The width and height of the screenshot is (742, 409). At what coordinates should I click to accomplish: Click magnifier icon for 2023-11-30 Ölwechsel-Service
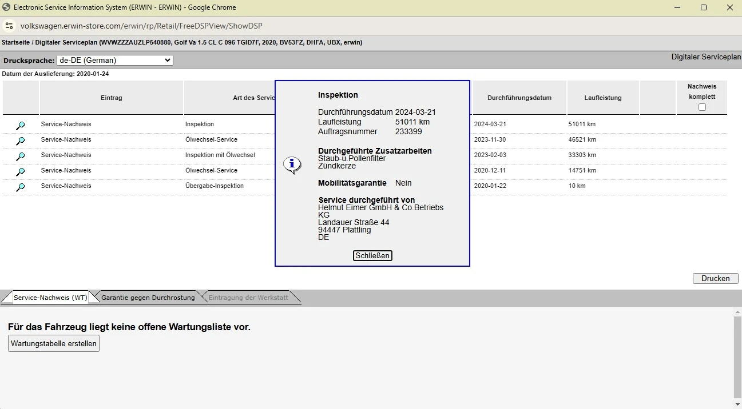pyautogui.click(x=21, y=141)
